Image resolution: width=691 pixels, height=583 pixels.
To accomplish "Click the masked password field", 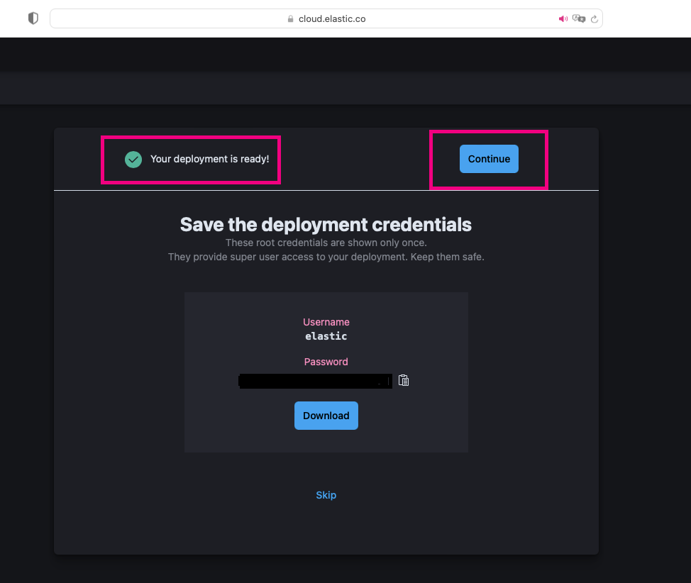I will point(315,381).
